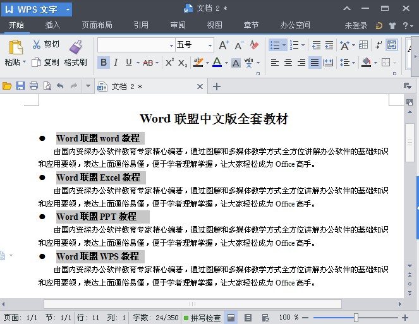The height and width of the screenshot is (324, 419).
Task: Open the font size dropdown showing 五号
Action: [x=210, y=45]
